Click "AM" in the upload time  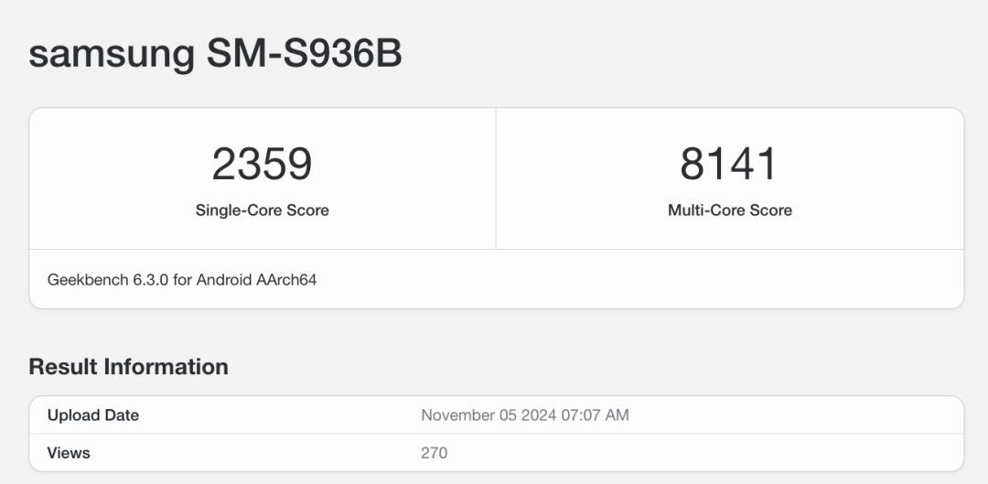tap(618, 415)
